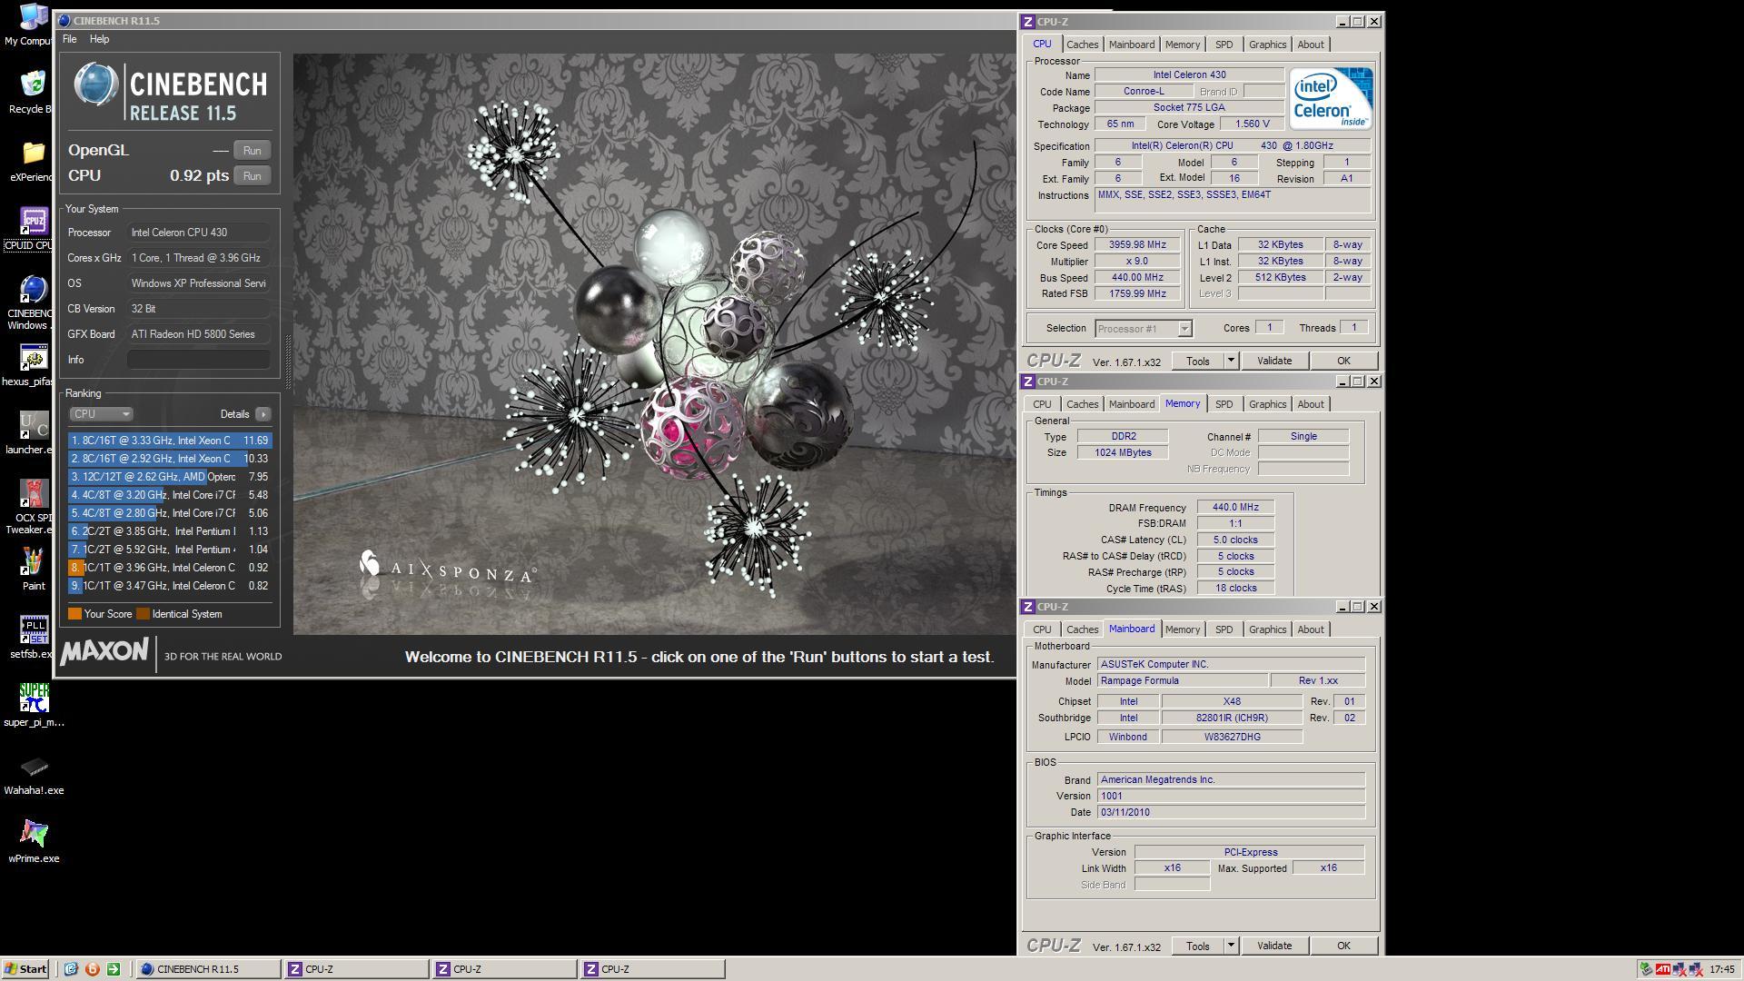Screen dimensions: 1744x981
Task: Select ranking row 1 Intel Xeon 11.69
Action: click(x=170, y=441)
